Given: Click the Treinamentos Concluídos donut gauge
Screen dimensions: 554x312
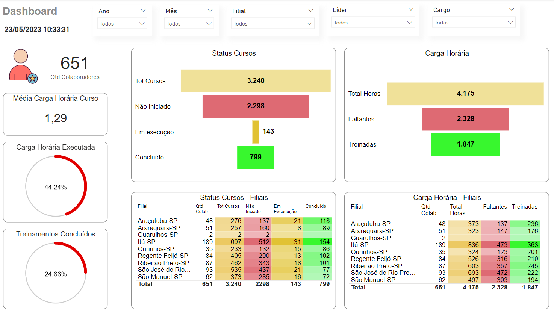Looking at the screenshot, I should 56,273.
